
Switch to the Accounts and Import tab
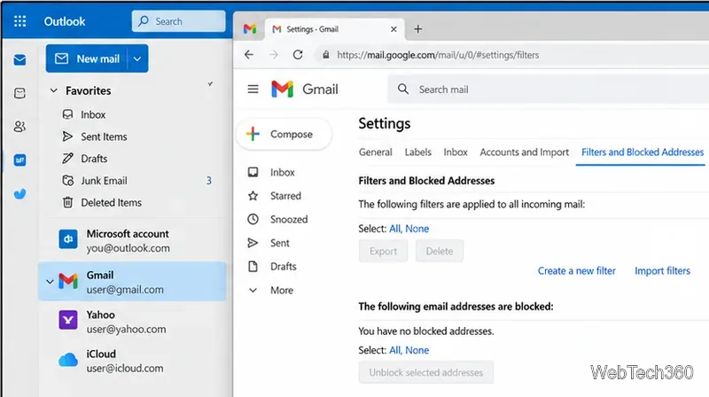coord(524,152)
